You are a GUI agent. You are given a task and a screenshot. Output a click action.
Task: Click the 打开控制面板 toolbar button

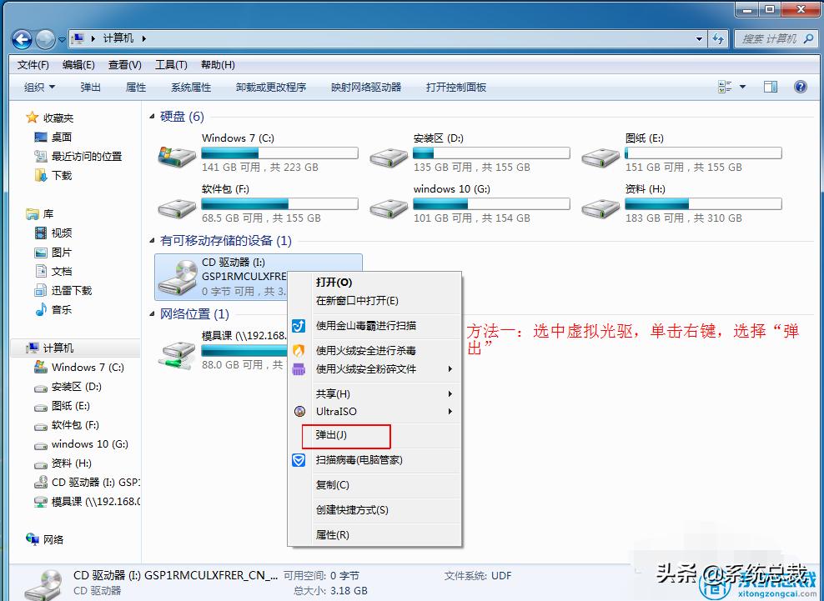pyautogui.click(x=455, y=86)
